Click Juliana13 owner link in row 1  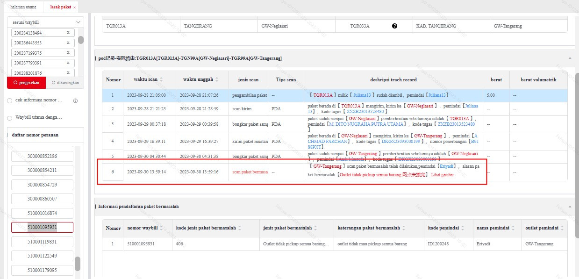tap(362, 95)
